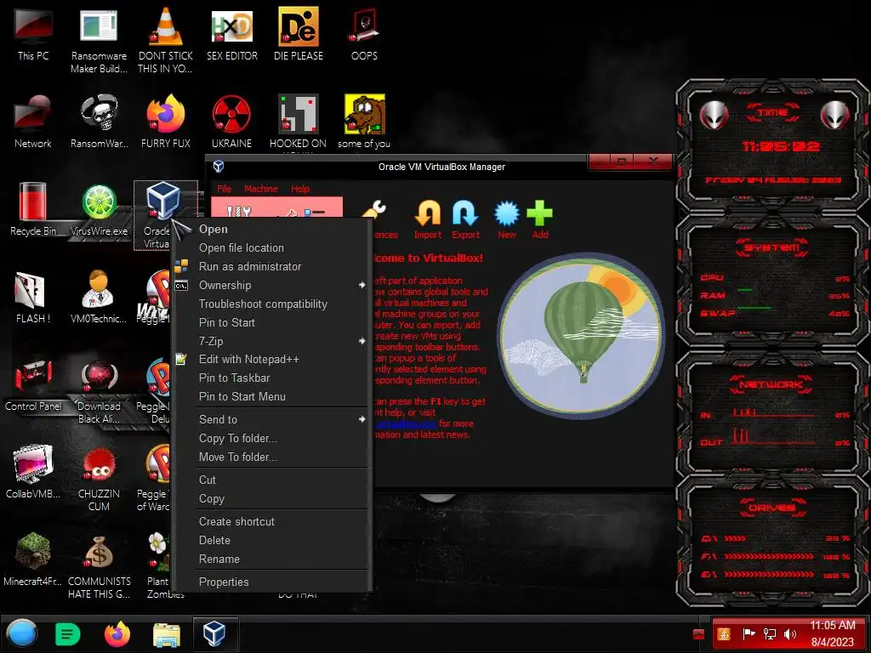
Task: Open Firefox from the taskbar
Action: tap(117, 634)
